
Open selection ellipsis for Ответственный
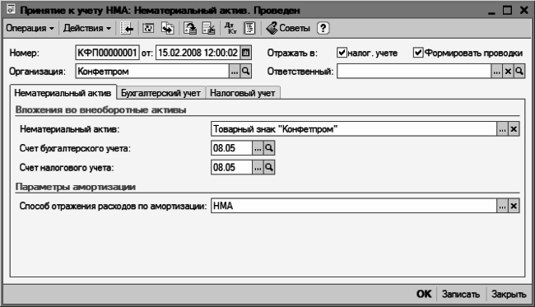pyautogui.click(x=496, y=72)
